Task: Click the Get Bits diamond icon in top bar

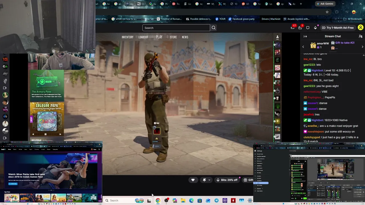Action: click(315, 28)
